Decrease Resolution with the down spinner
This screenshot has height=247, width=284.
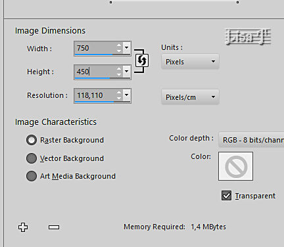119,98
